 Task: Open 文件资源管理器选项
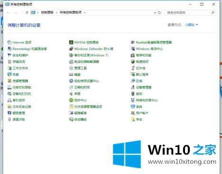pyautogui.click(x=85, y=107)
